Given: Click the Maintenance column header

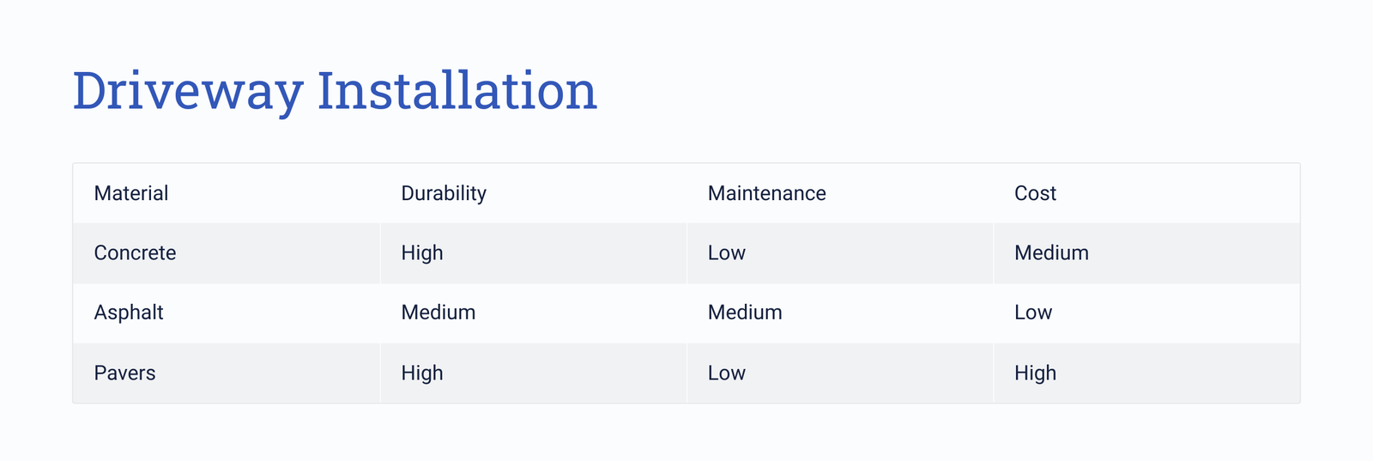Looking at the screenshot, I should pyautogui.click(x=840, y=193).
